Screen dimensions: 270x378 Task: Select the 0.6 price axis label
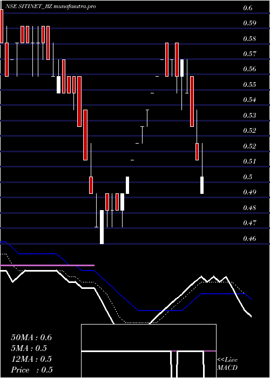tap(247, 8)
